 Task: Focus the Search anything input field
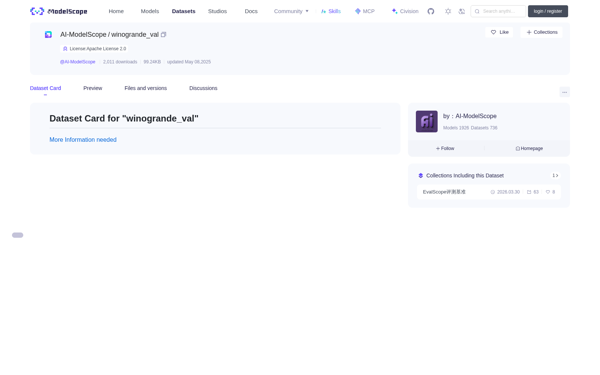498,11
